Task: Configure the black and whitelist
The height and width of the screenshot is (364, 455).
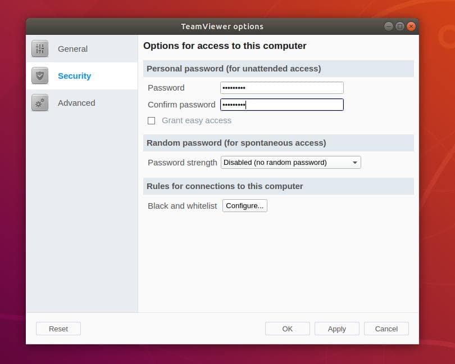Action: click(x=244, y=205)
